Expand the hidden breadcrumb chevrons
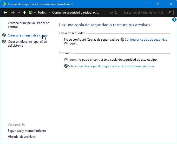Screen dimensions: 177x144 [x=35, y=12]
